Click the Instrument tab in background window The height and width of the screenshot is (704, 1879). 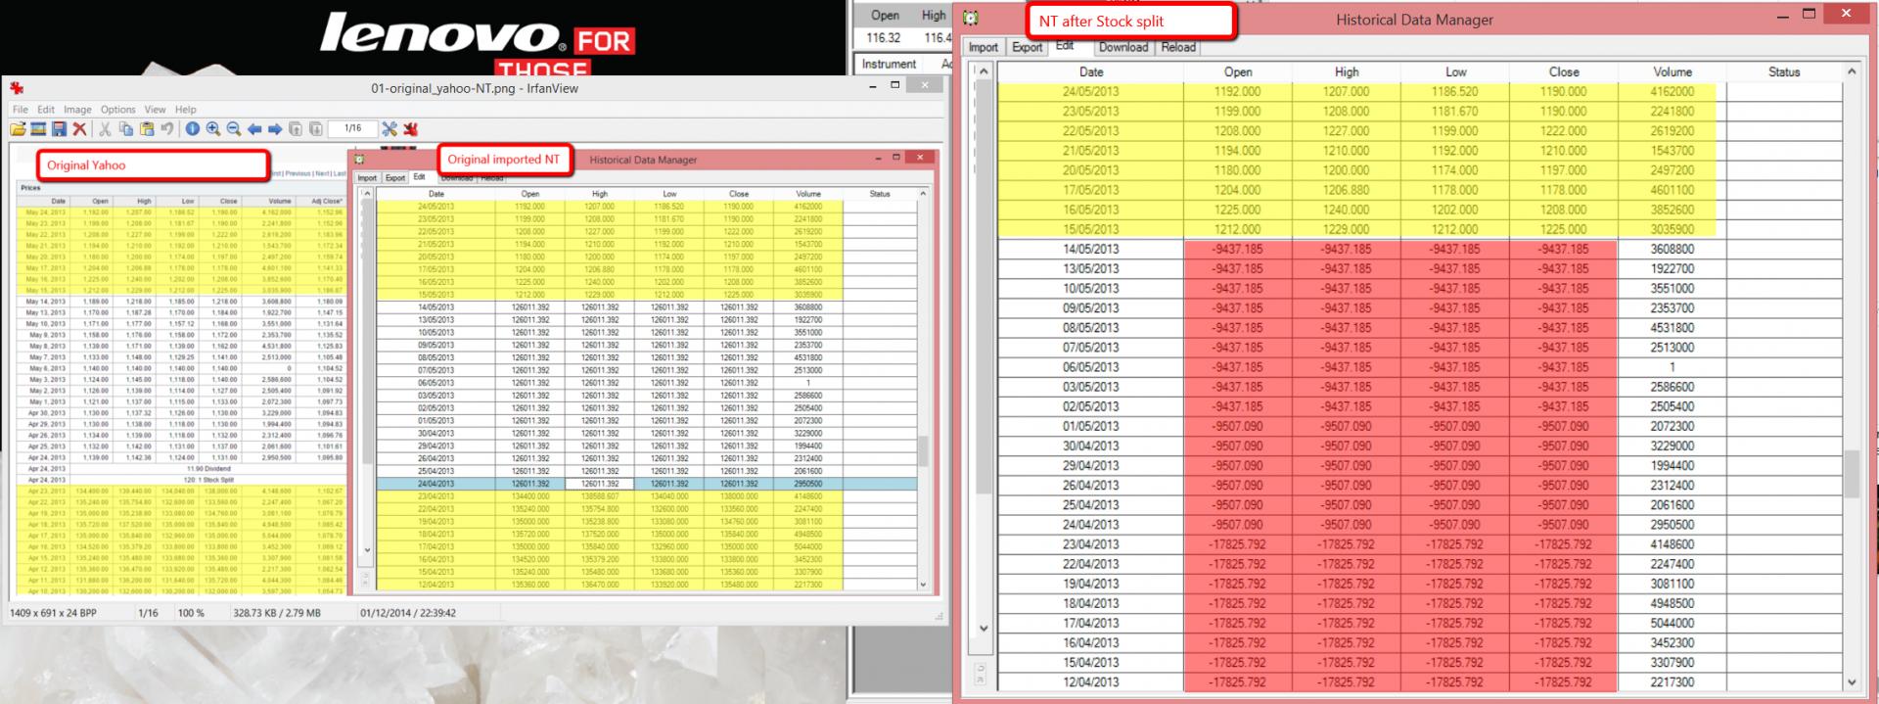pos(889,64)
